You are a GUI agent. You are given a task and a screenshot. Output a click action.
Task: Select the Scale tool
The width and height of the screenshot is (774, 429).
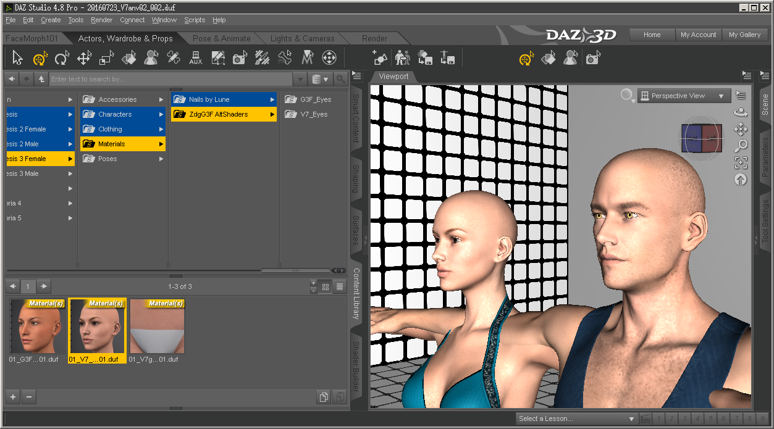106,59
